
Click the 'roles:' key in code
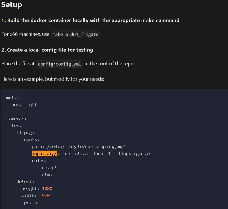(39, 160)
